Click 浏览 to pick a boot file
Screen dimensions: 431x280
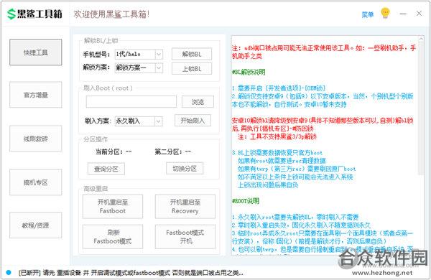tap(198, 102)
